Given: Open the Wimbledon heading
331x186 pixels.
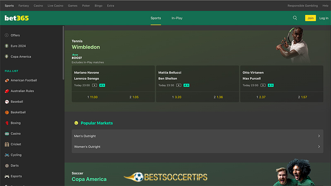Looking at the screenshot, I should click(x=86, y=47).
